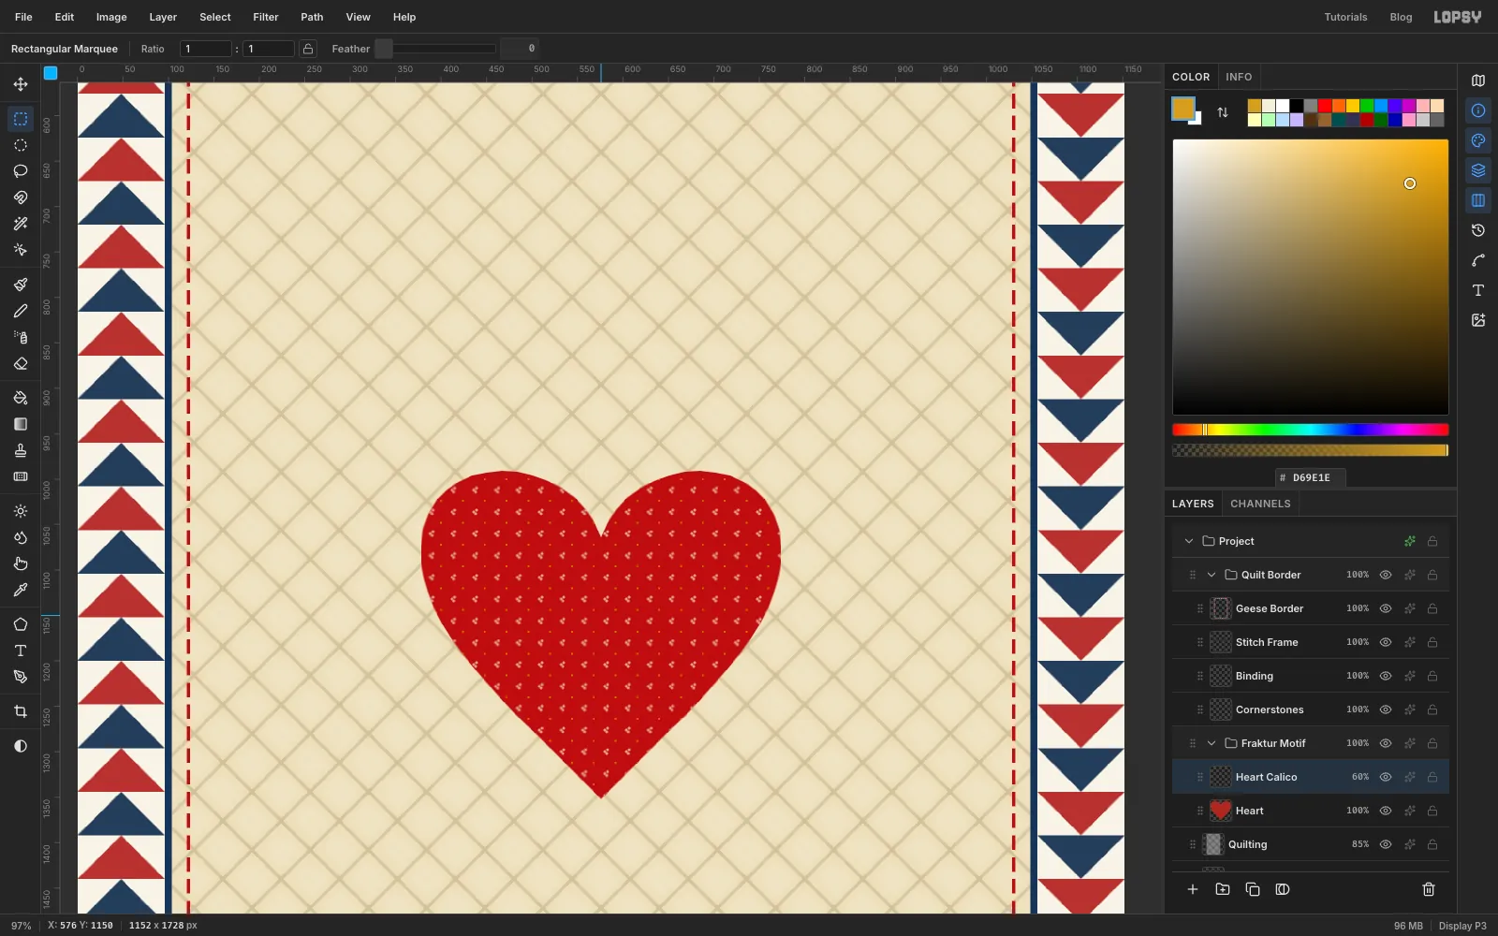Screen dimensions: 1498x936
Task: Collapse the Project group
Action: pyautogui.click(x=1189, y=541)
